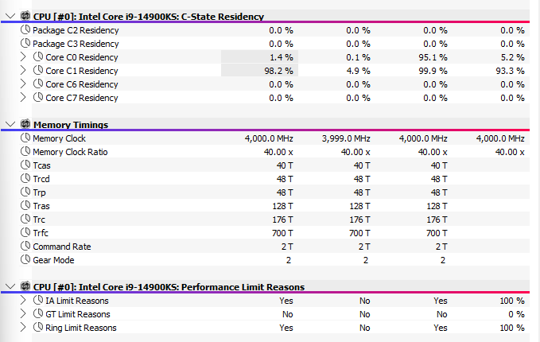Click the 0 % GT Limit Reasons average value
Screen dimensions: 540x342
click(x=516, y=314)
